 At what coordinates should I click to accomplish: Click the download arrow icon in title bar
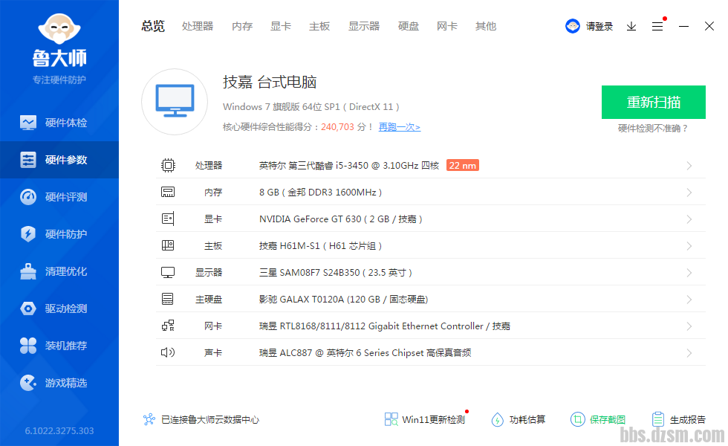pos(631,26)
